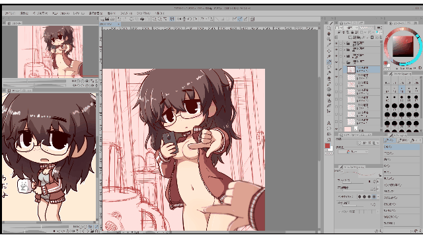
Task: Hide the third layer folder via eye icon
Action: 336,56
